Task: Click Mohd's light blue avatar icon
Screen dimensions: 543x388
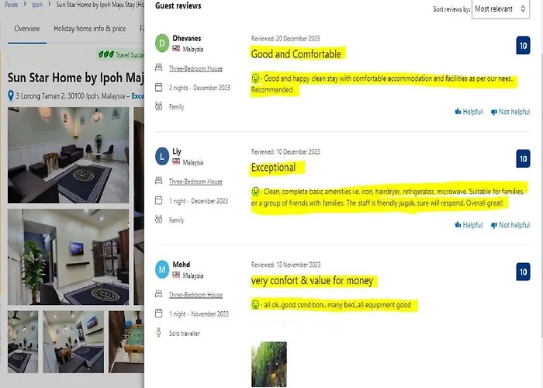Action: (x=161, y=269)
